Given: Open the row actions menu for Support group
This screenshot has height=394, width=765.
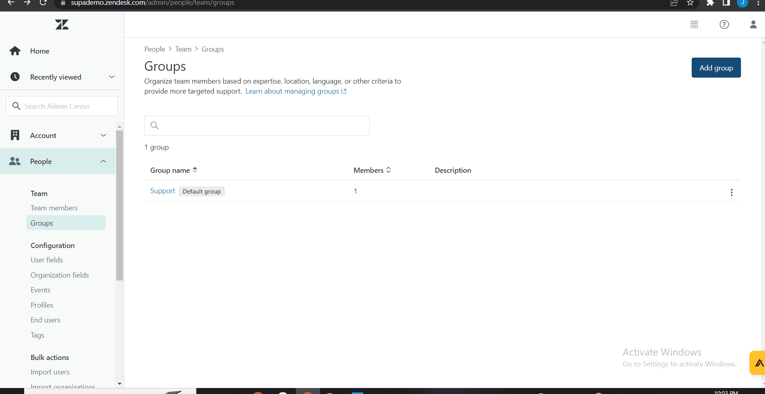Looking at the screenshot, I should point(732,192).
